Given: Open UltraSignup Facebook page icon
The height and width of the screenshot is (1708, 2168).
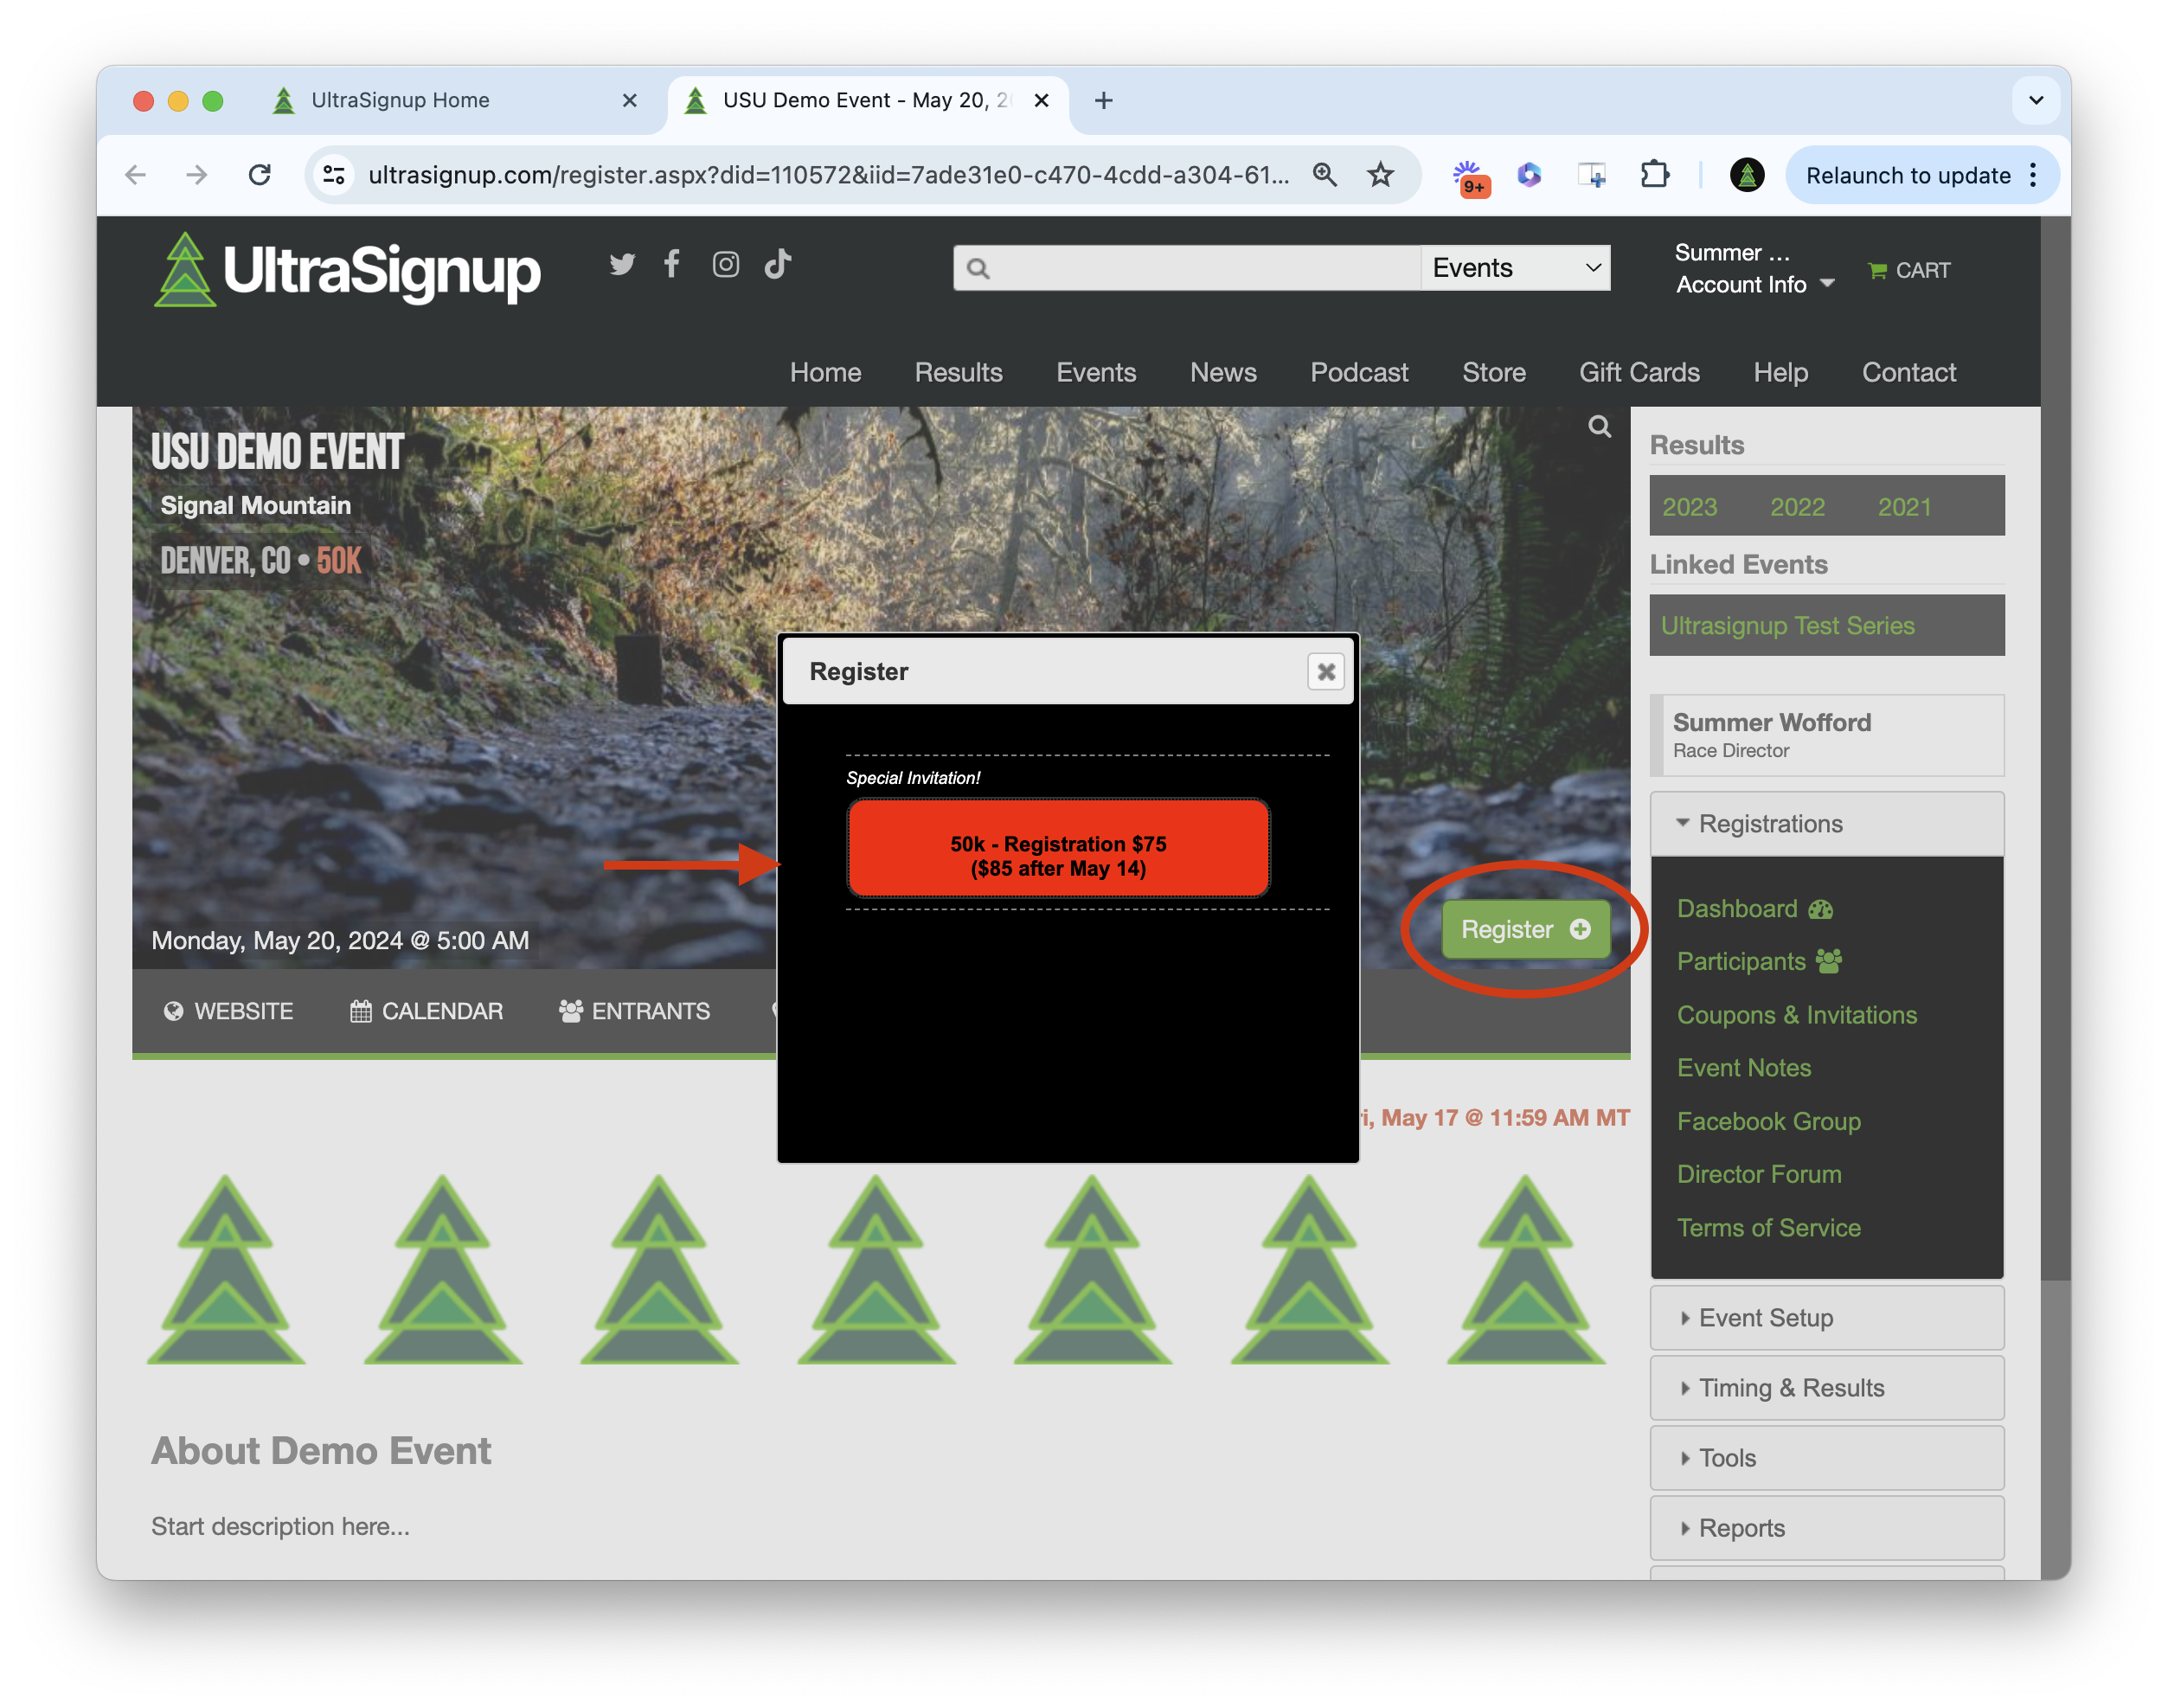Looking at the screenshot, I should coord(672,264).
